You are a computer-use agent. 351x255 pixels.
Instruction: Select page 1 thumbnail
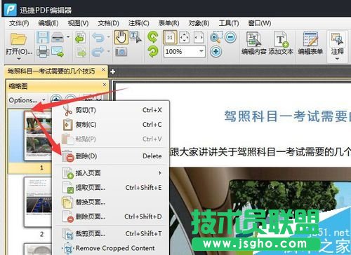point(38,136)
